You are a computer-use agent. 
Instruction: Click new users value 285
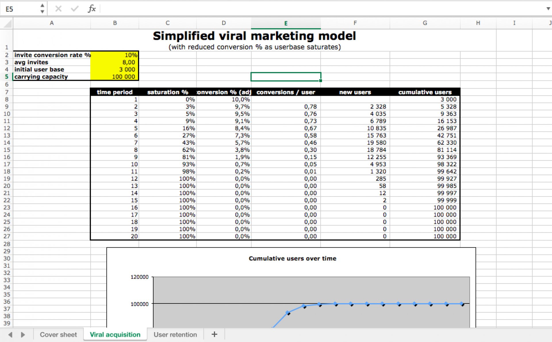click(355, 179)
